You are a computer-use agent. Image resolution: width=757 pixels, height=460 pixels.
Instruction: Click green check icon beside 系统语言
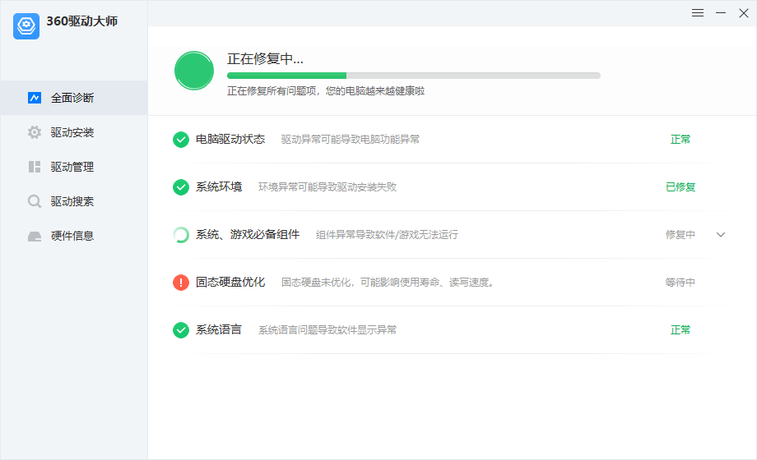(181, 330)
